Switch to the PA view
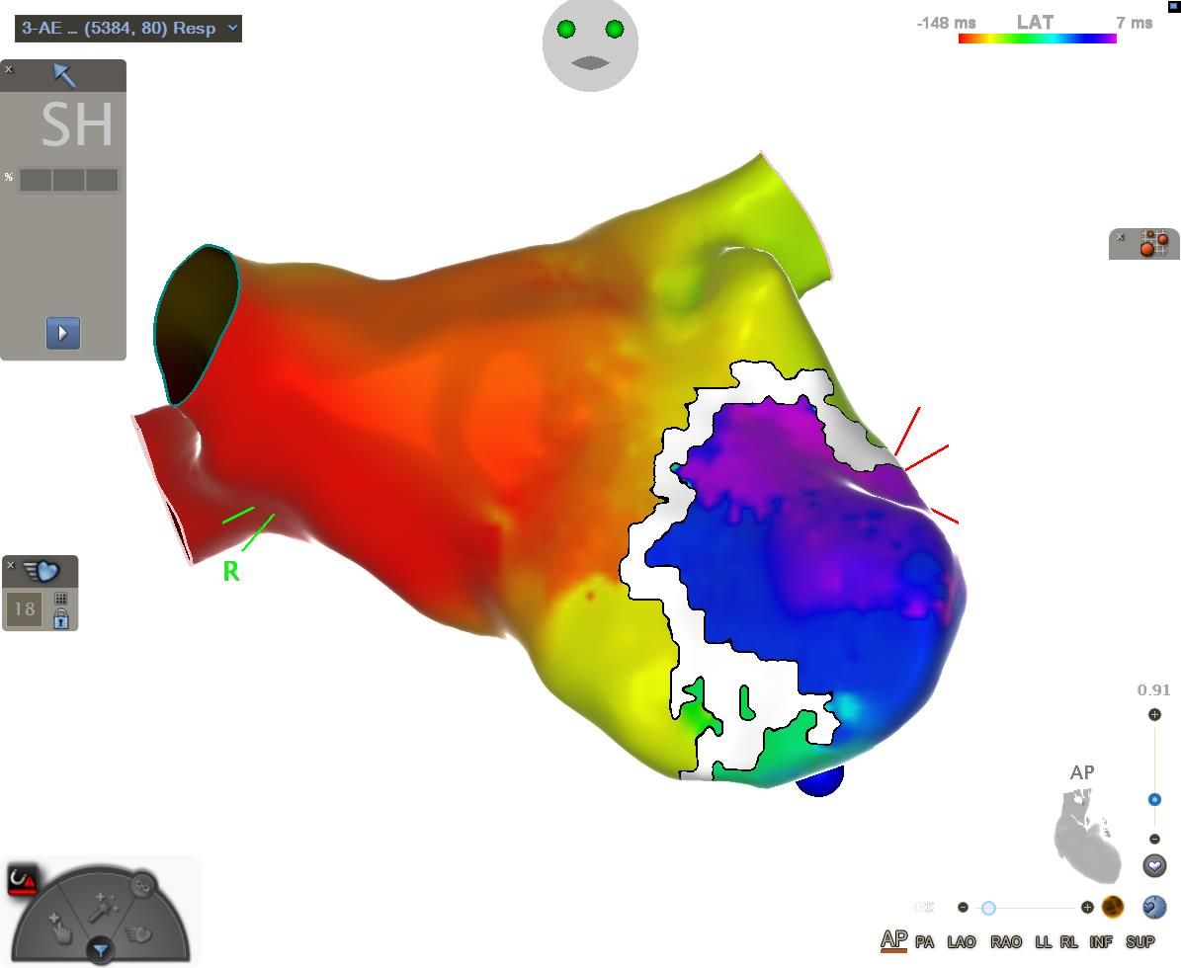This screenshot has width=1181, height=968. (x=924, y=942)
